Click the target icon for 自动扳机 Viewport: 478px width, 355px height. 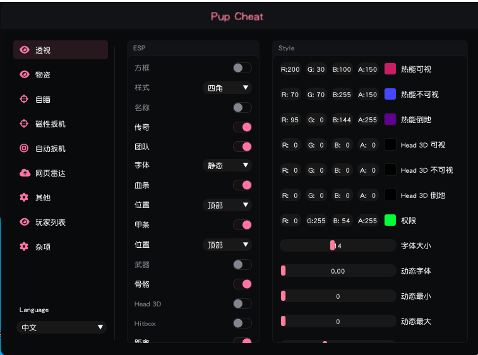click(x=25, y=148)
